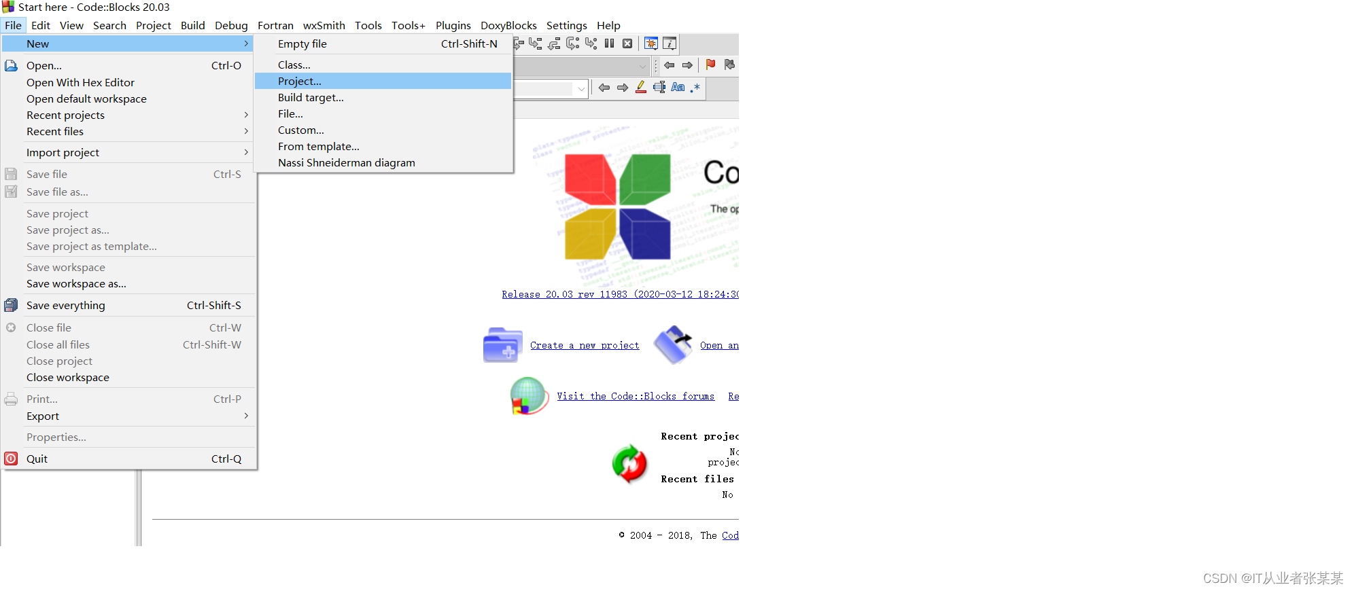Click the Previous bookmark gray flag icon
Screen dimensions: 1354x591
[x=729, y=65]
